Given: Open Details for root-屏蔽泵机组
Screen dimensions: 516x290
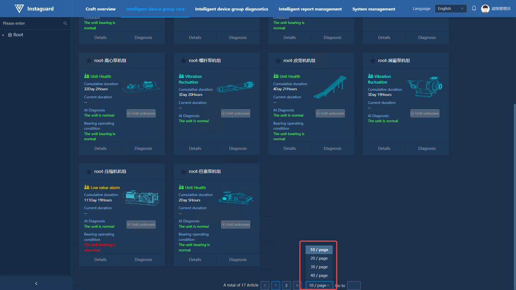Looking at the screenshot, I should pos(384,149).
